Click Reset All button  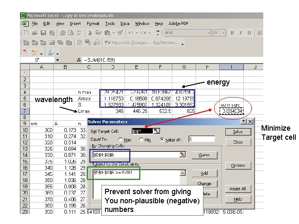238,189
